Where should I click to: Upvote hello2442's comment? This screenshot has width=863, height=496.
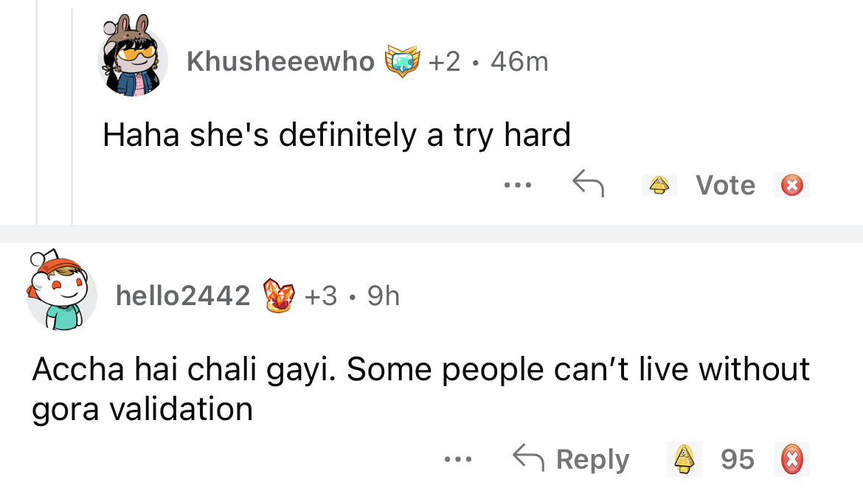[685, 459]
